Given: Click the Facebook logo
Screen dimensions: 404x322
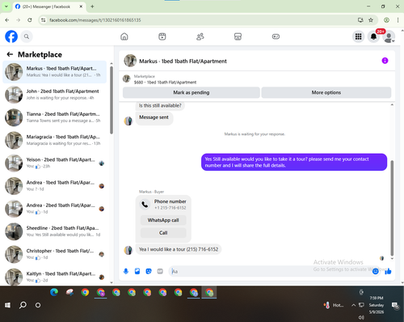Looking at the screenshot, I should 11,36.
